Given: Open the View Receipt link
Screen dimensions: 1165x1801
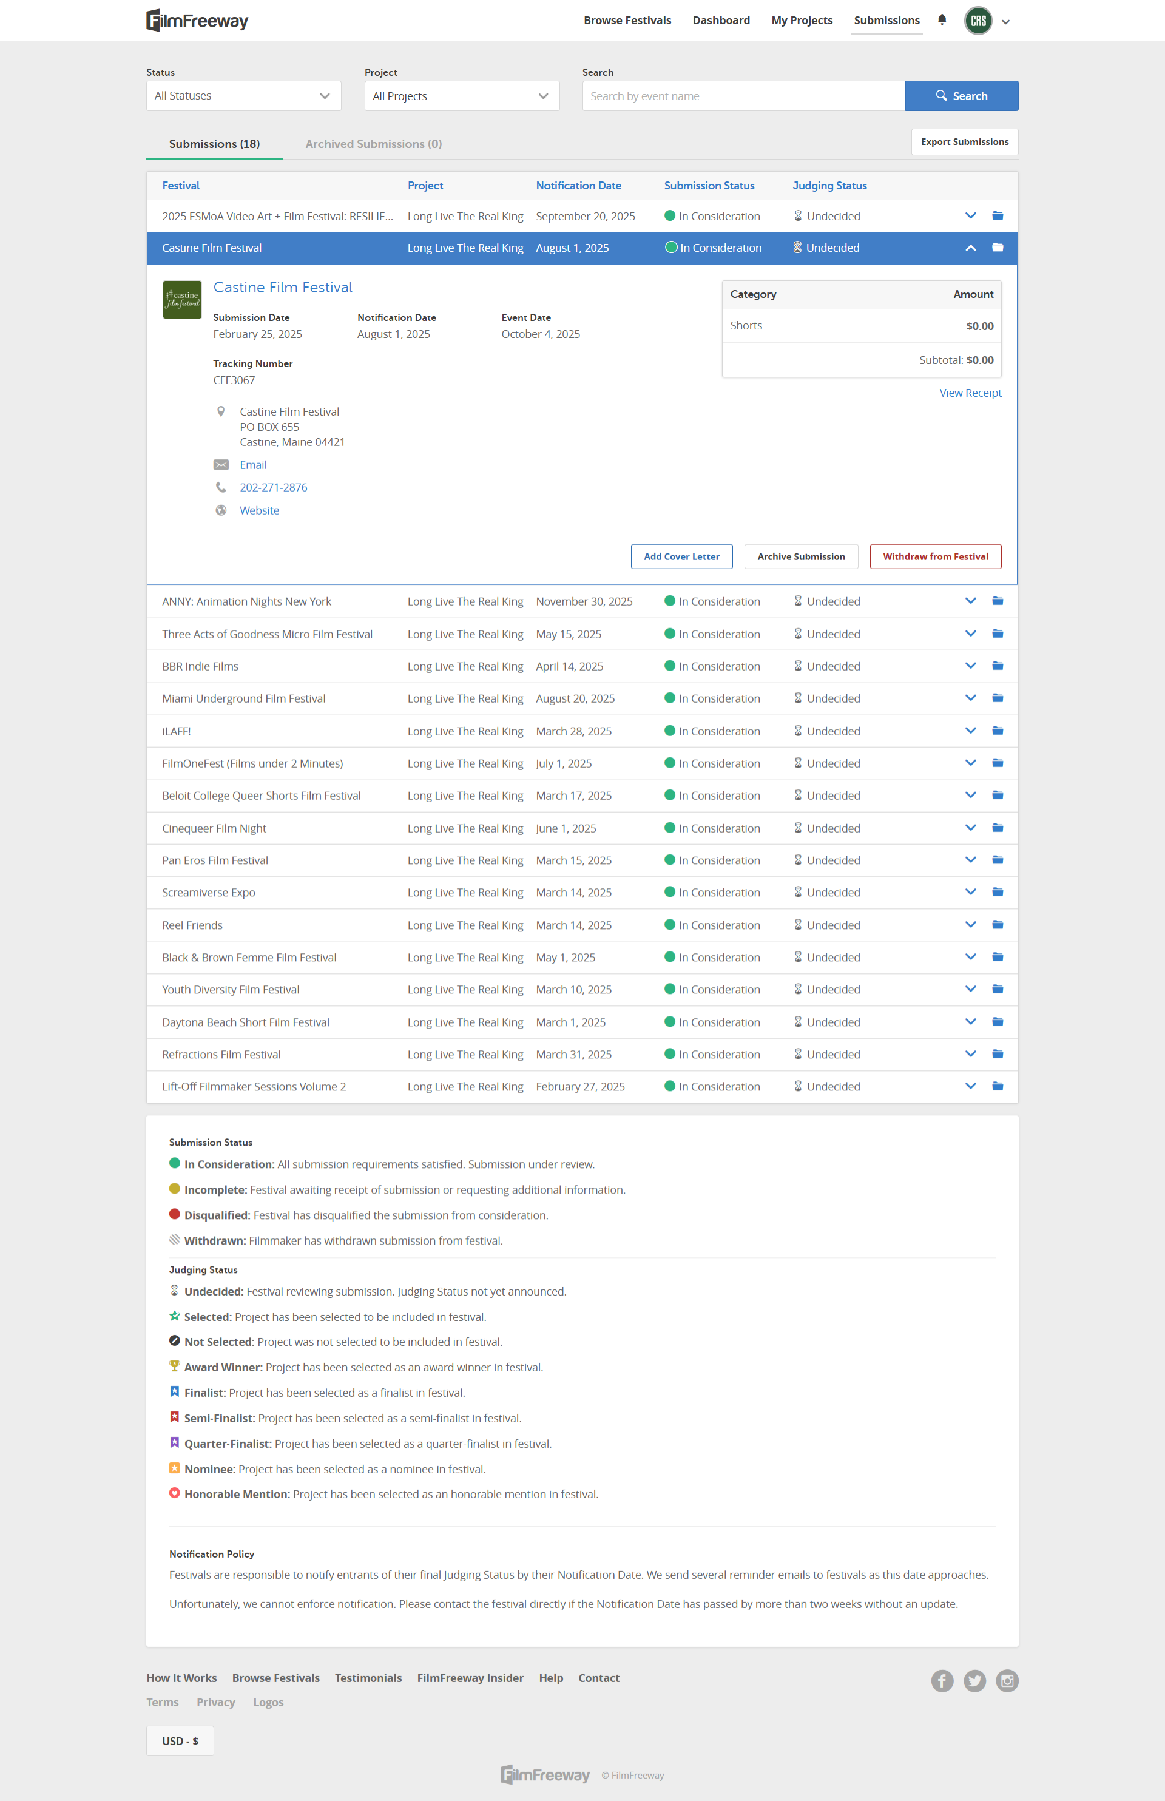Looking at the screenshot, I should point(970,393).
